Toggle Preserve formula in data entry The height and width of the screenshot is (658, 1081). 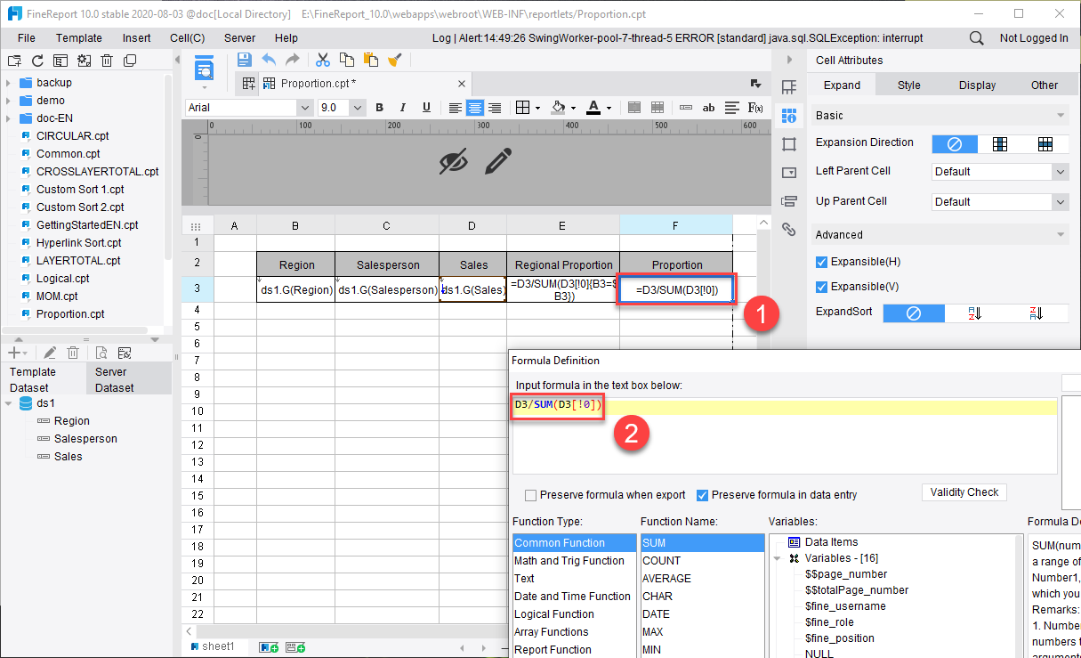pos(702,495)
